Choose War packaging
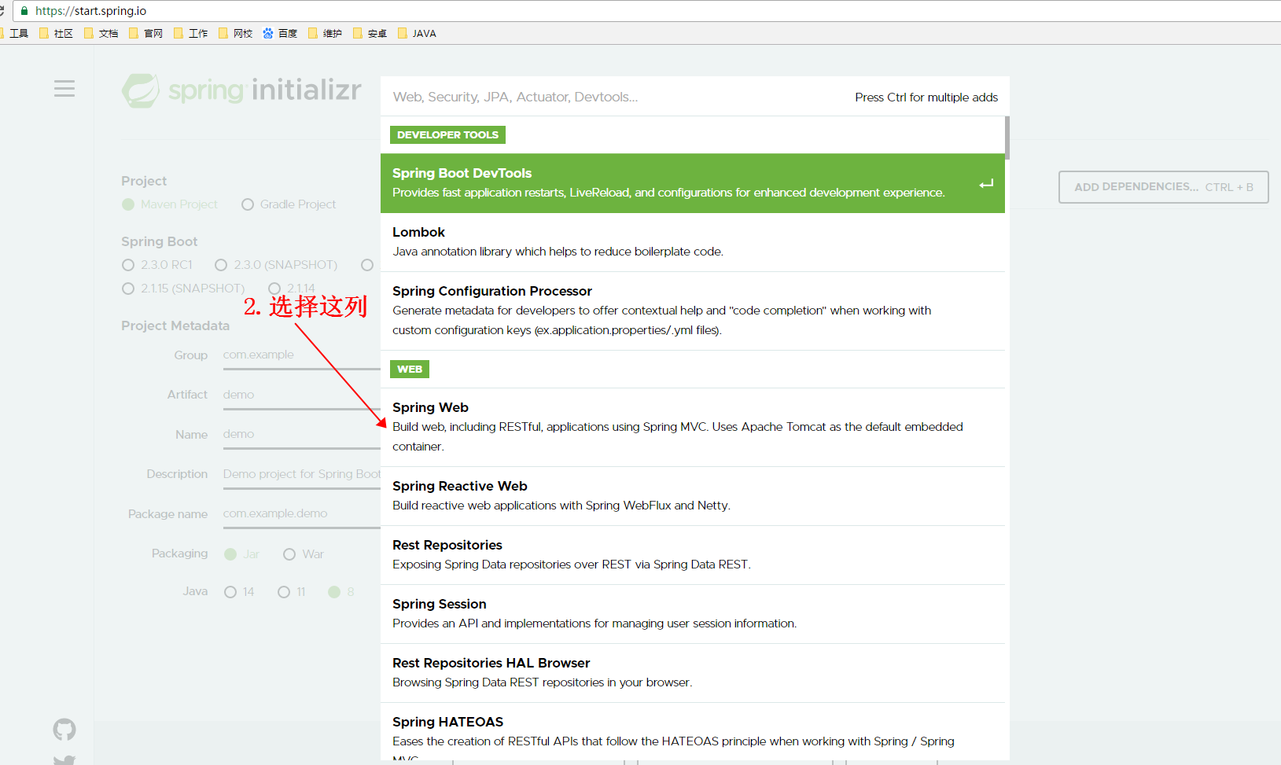 [x=289, y=554]
